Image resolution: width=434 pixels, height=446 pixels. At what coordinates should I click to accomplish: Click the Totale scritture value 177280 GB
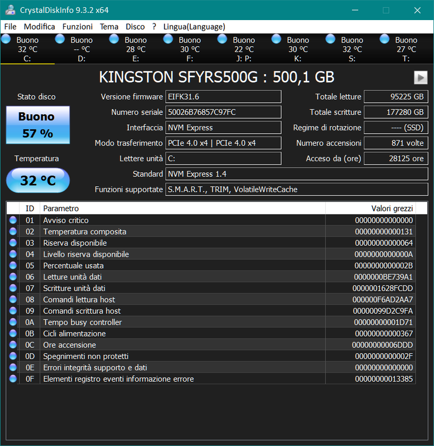click(396, 112)
